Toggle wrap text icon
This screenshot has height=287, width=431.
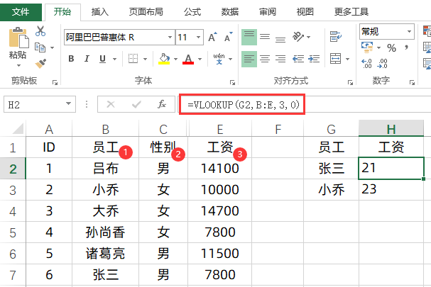tap(335, 36)
